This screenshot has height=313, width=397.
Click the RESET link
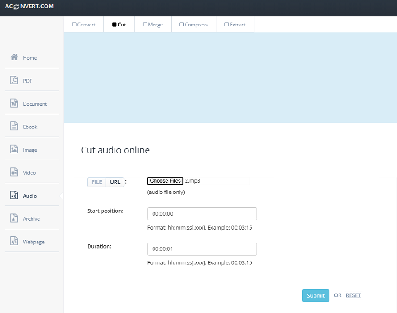[353, 295]
